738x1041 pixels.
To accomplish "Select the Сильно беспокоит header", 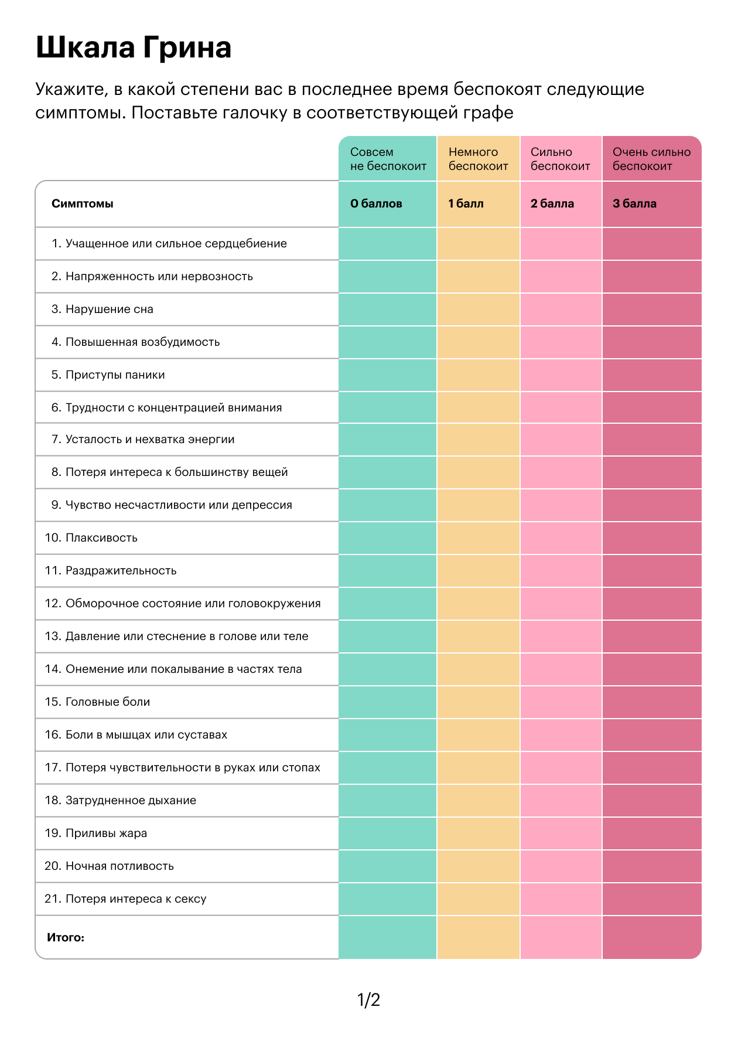I will point(561,158).
